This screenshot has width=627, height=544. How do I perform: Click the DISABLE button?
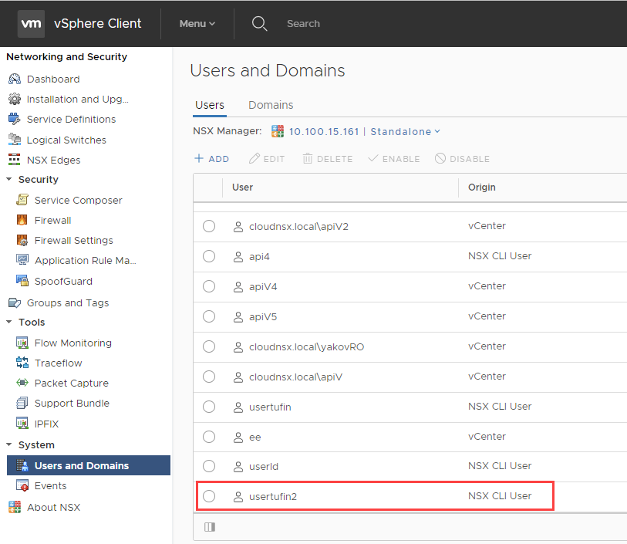tap(462, 159)
